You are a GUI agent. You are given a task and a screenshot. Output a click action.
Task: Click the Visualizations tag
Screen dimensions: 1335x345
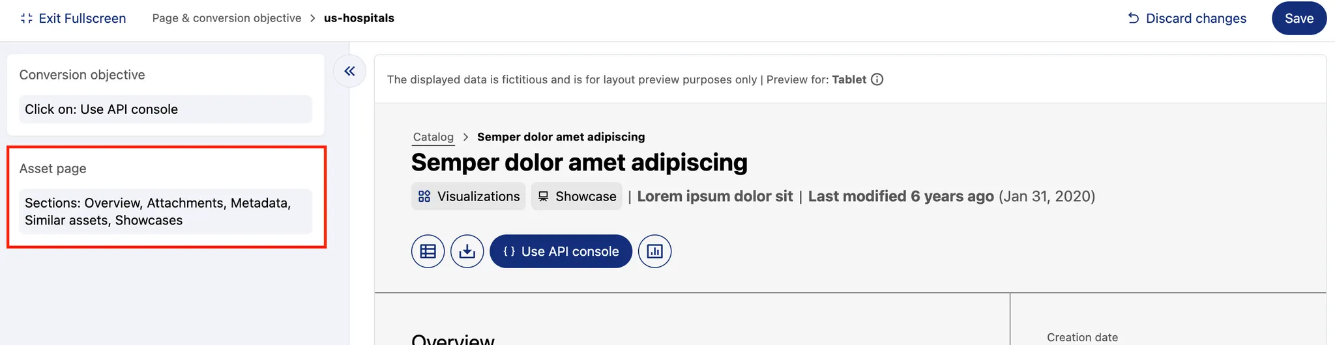click(x=468, y=197)
